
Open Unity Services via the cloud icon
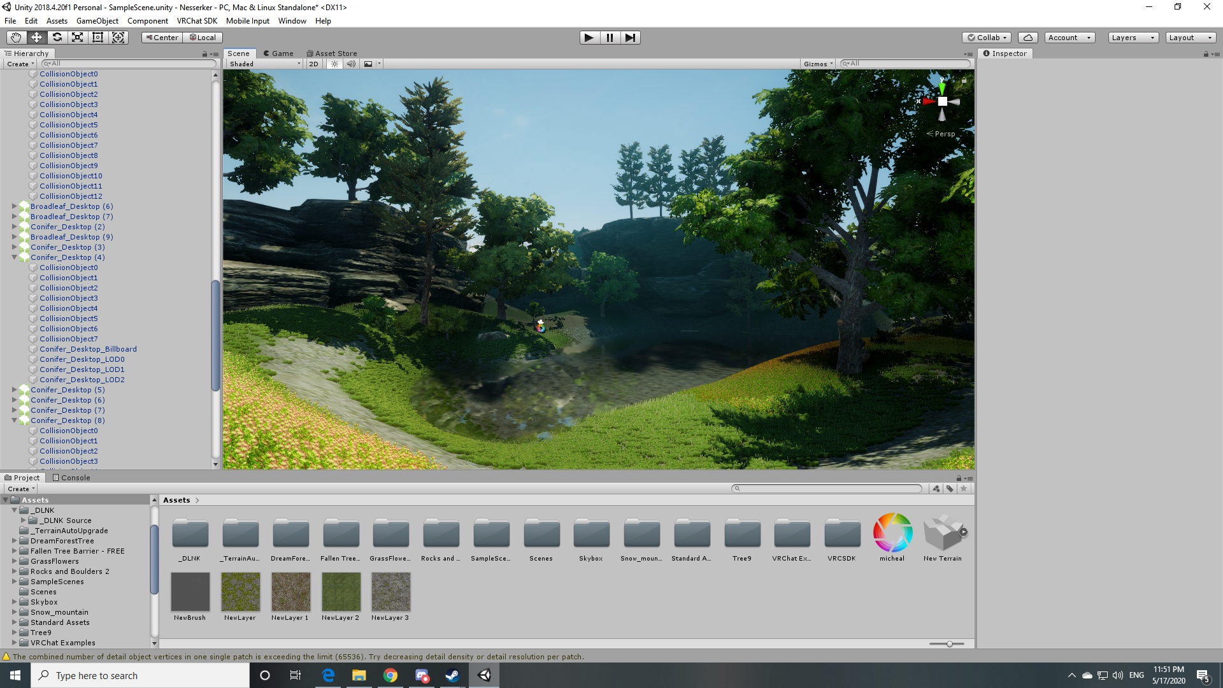pyautogui.click(x=1027, y=37)
